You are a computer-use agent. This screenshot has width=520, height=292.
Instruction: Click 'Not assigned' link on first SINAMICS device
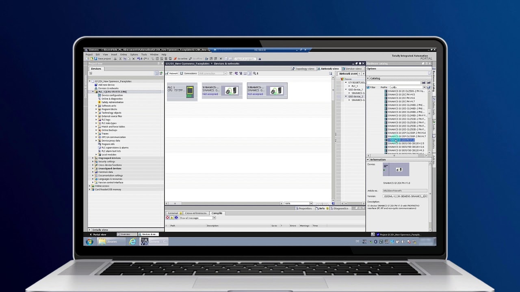pyautogui.click(x=210, y=94)
